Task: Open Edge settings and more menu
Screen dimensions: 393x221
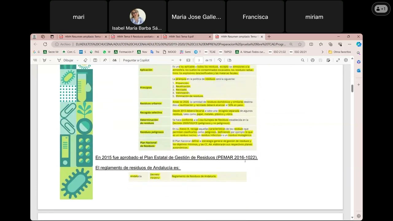Action: click(x=349, y=44)
